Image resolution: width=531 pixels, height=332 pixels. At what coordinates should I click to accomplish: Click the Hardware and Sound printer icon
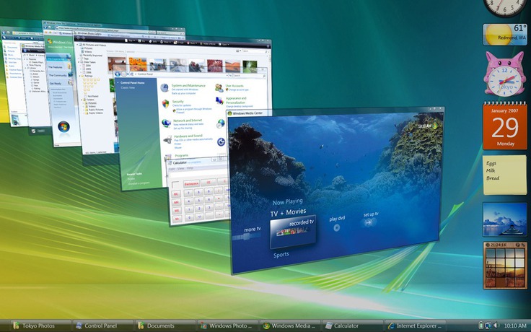(167, 139)
